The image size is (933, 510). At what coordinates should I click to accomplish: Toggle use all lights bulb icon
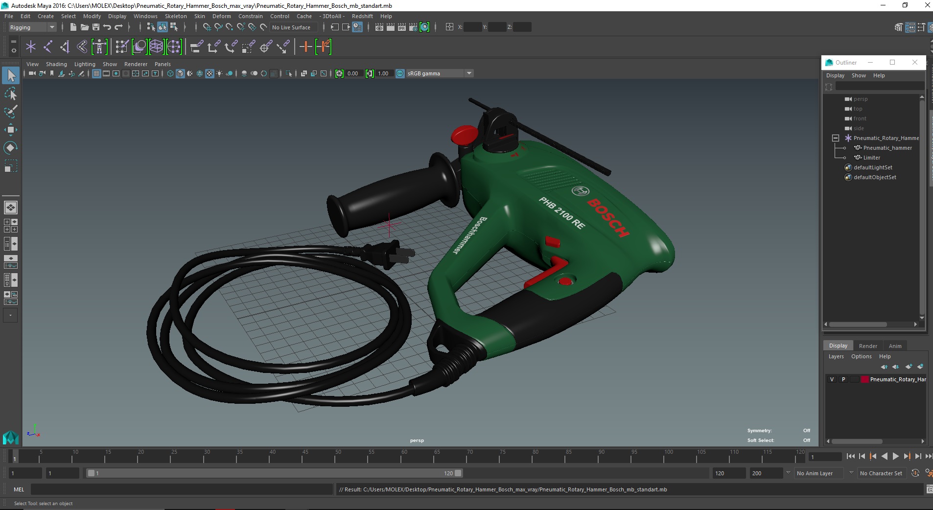pos(219,73)
